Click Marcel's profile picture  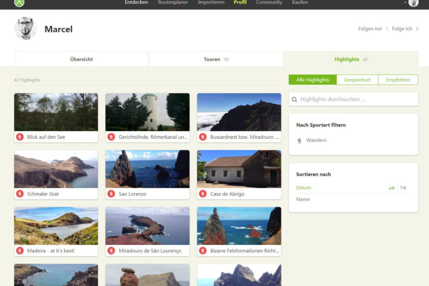pyautogui.click(x=25, y=28)
